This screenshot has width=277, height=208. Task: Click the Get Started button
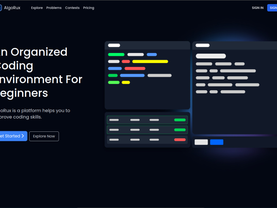click(13, 136)
